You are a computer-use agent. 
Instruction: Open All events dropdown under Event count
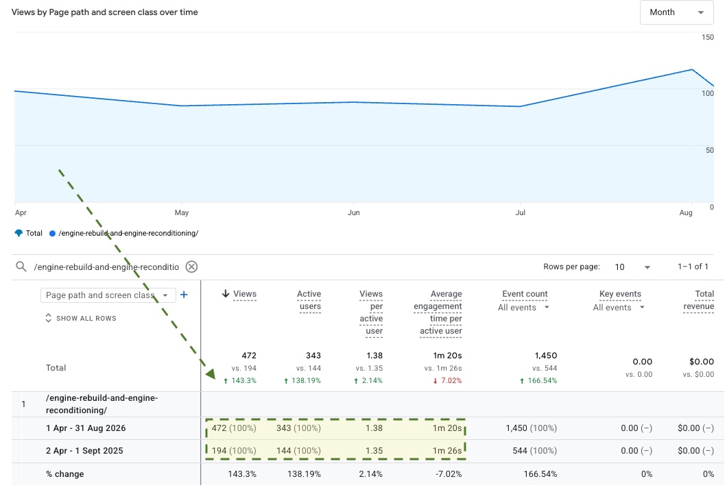pyautogui.click(x=523, y=308)
